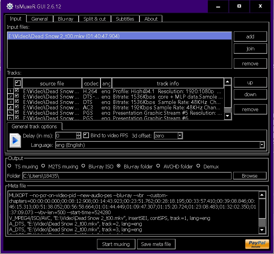Click tracks list scroll down arrow
The width and height of the screenshot is (274, 254).
tap(228, 116)
